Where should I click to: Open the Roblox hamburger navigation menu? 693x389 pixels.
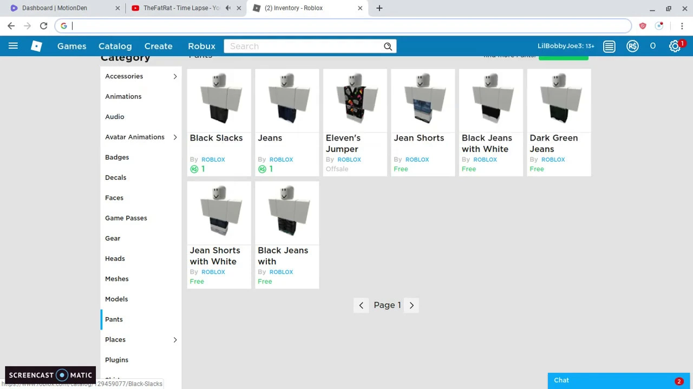pos(13,46)
